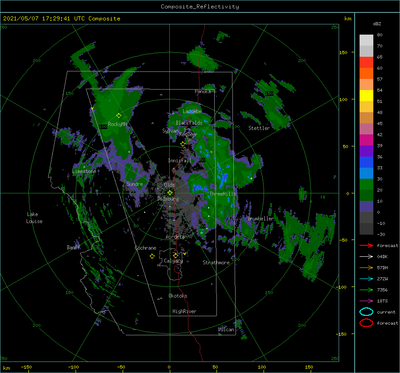Click the HighRiver town label
The height and width of the screenshot is (373, 400).
click(184, 311)
